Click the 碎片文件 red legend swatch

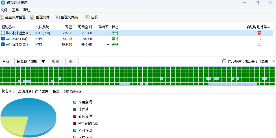tap(75, 116)
